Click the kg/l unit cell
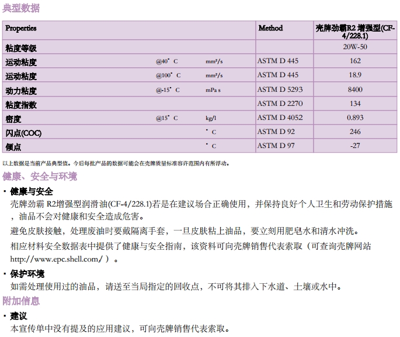The image size is (400, 337). pos(211,118)
